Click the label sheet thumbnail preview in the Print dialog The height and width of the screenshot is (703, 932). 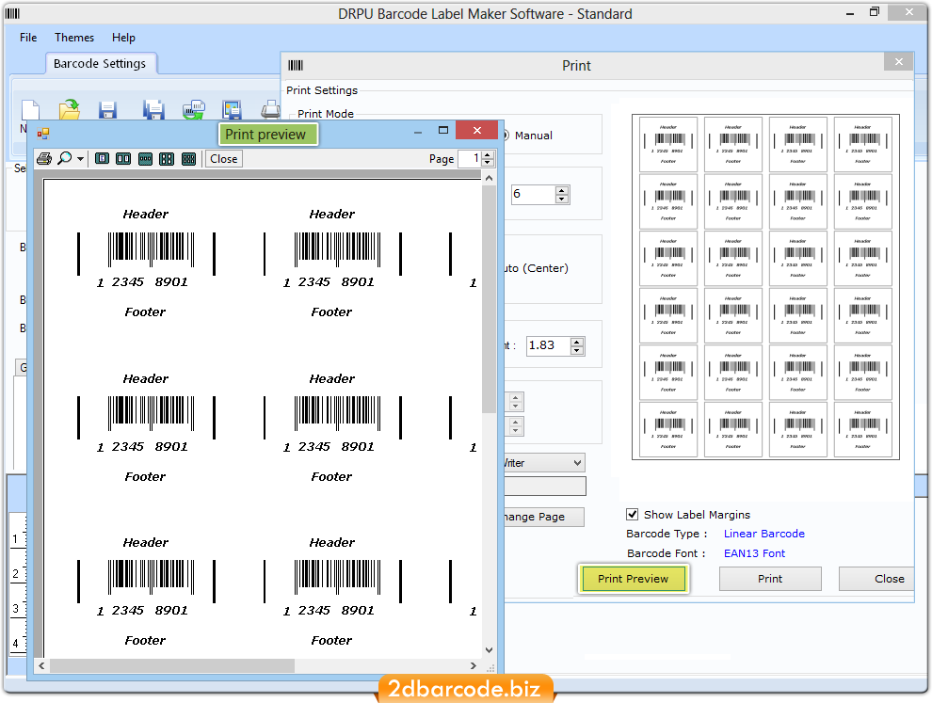[x=765, y=287]
